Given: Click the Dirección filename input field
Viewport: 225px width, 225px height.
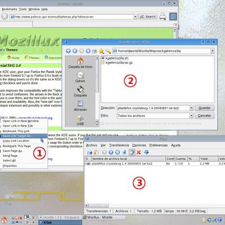Looking at the screenshot, I should click(153, 108).
